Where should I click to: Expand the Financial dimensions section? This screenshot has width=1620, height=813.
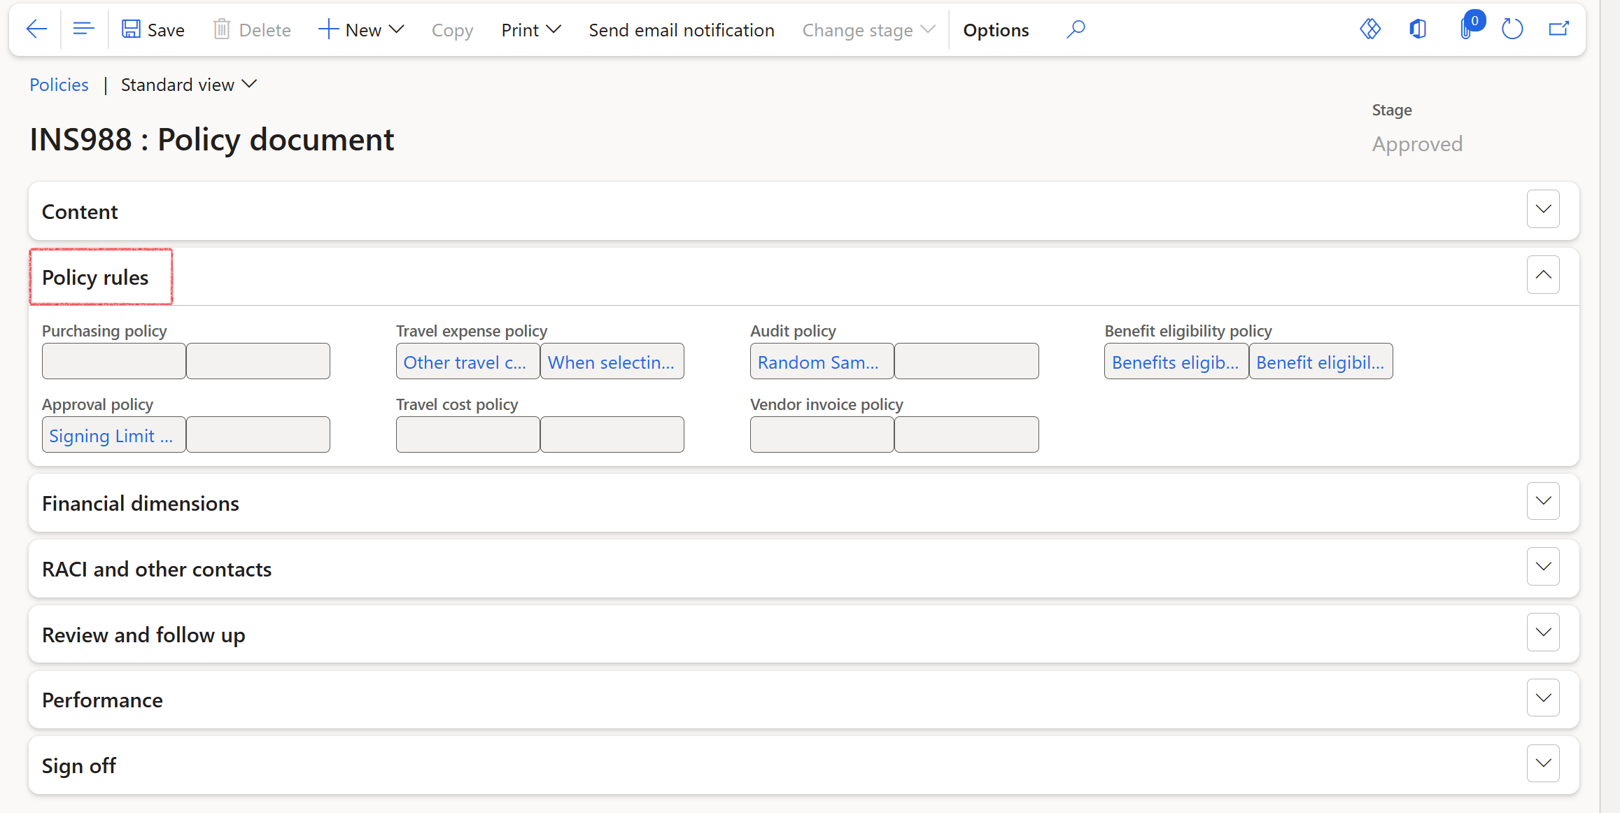(x=1543, y=501)
